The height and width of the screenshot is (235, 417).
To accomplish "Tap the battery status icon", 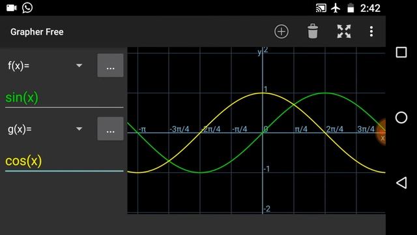I will click(x=351, y=8).
